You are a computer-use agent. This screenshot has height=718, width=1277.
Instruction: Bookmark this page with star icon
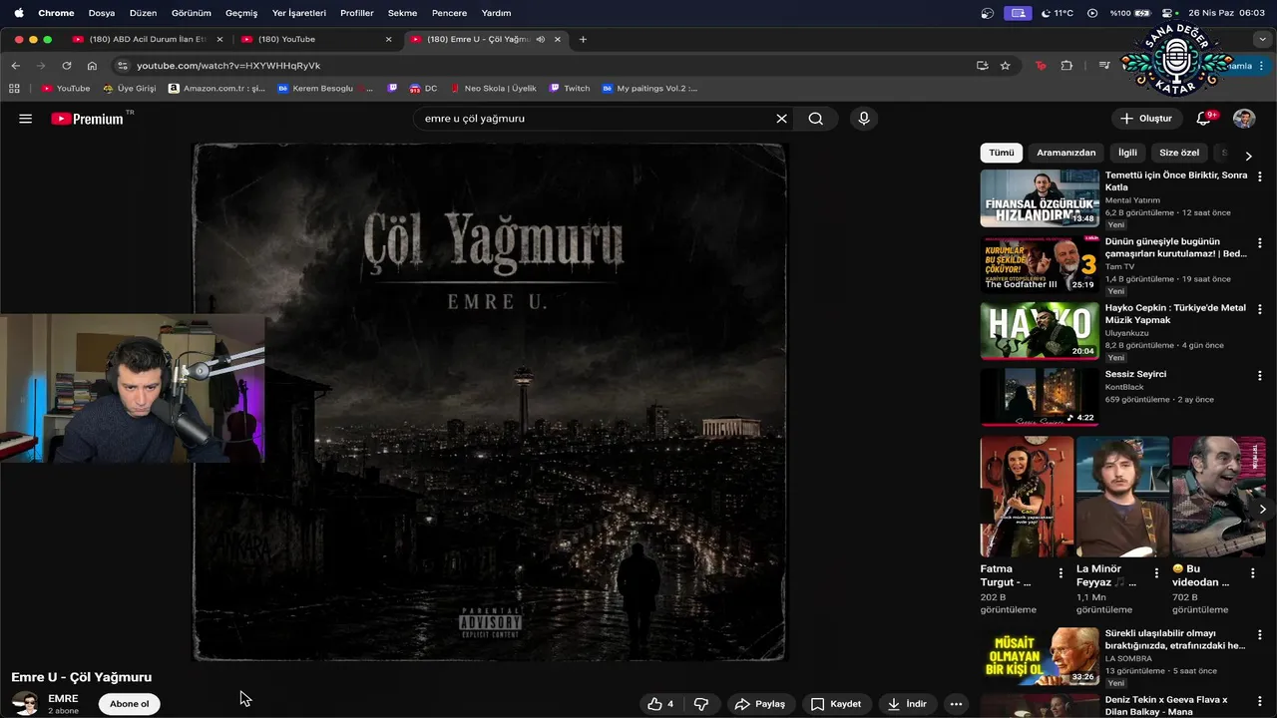point(1005,66)
